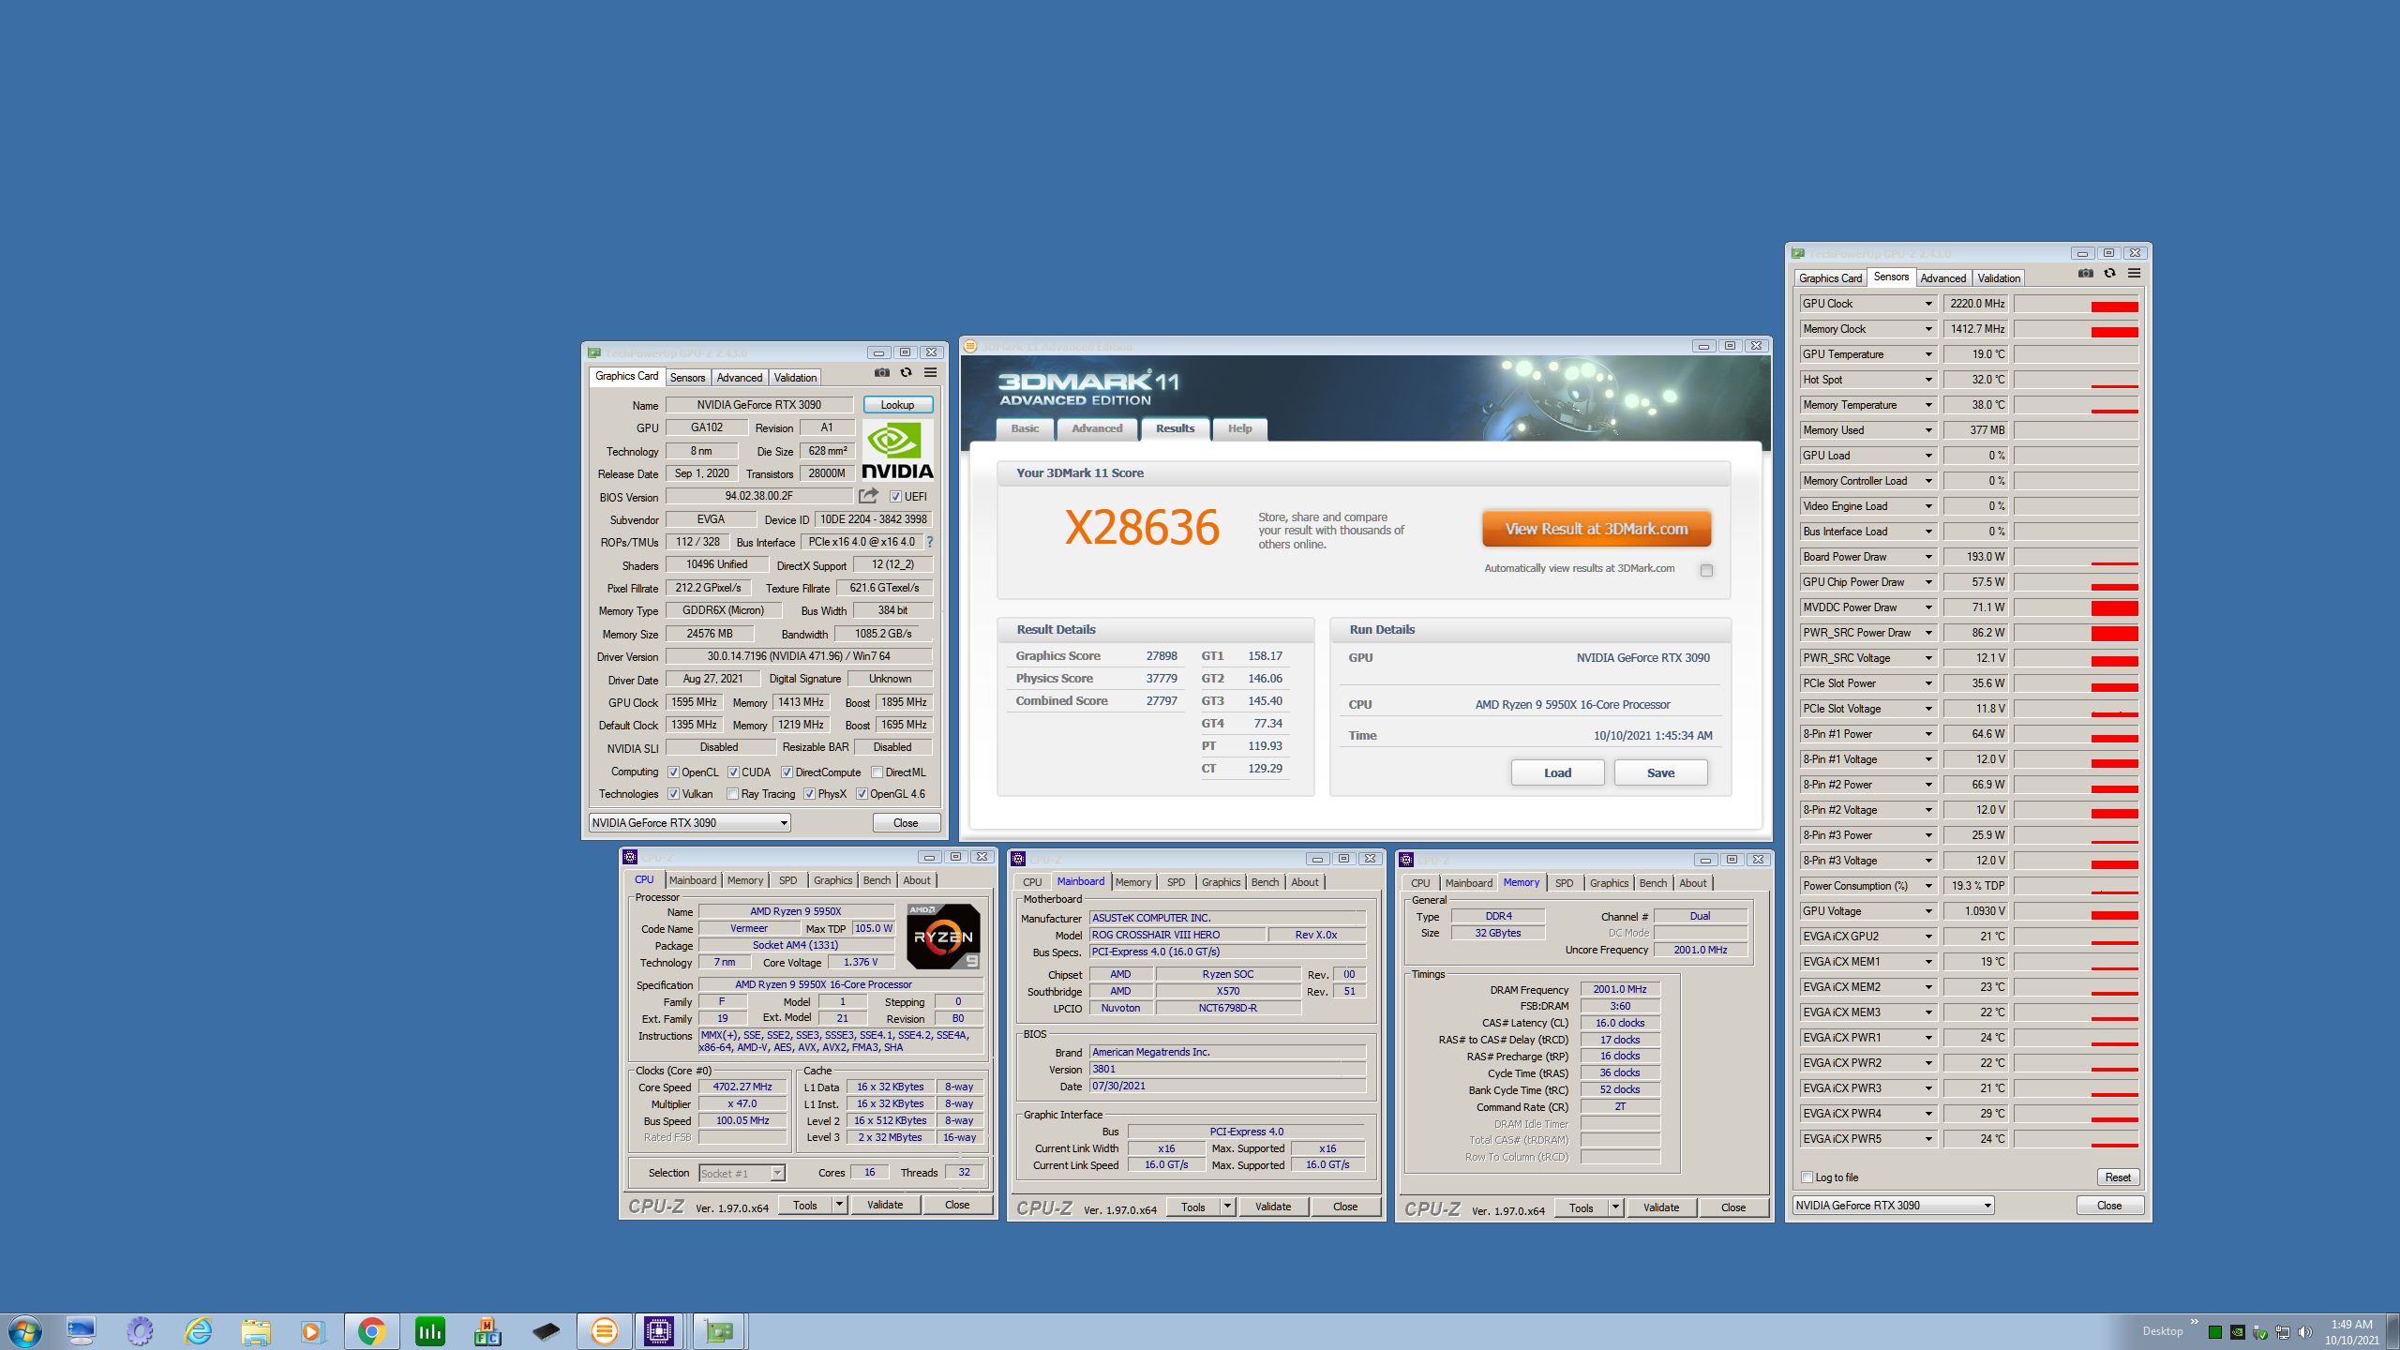This screenshot has width=2400, height=1350.
Task: Open the SPD tab in CPU-Z Memory window
Action: pos(1564,883)
